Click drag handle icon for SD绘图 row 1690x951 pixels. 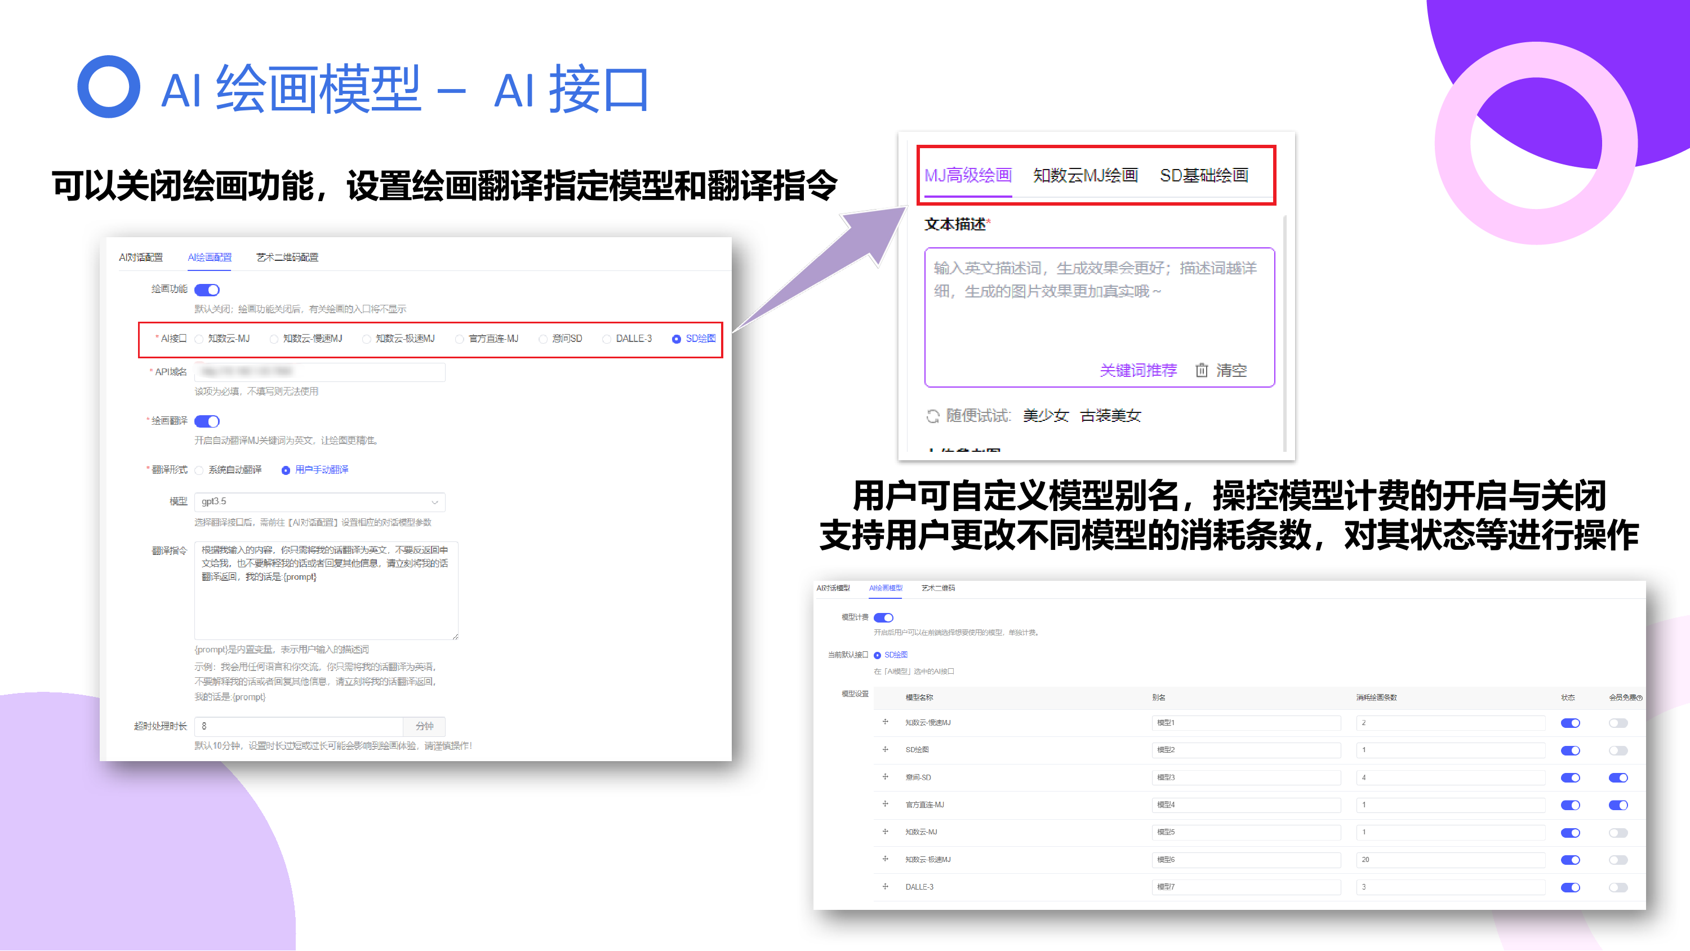point(885,749)
